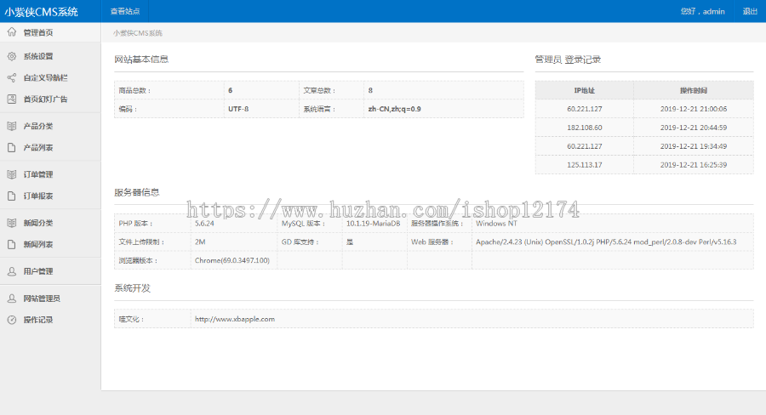Click the Windows NT value
The image size is (766, 415).
pos(496,223)
